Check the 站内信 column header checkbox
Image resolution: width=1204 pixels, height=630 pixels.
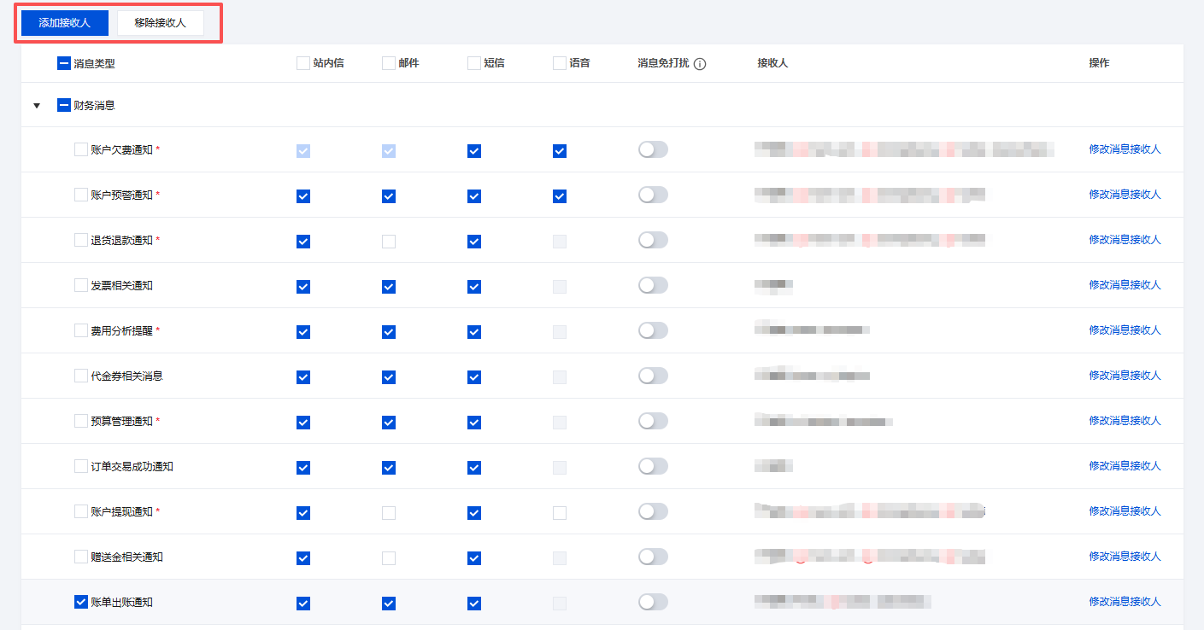point(303,63)
